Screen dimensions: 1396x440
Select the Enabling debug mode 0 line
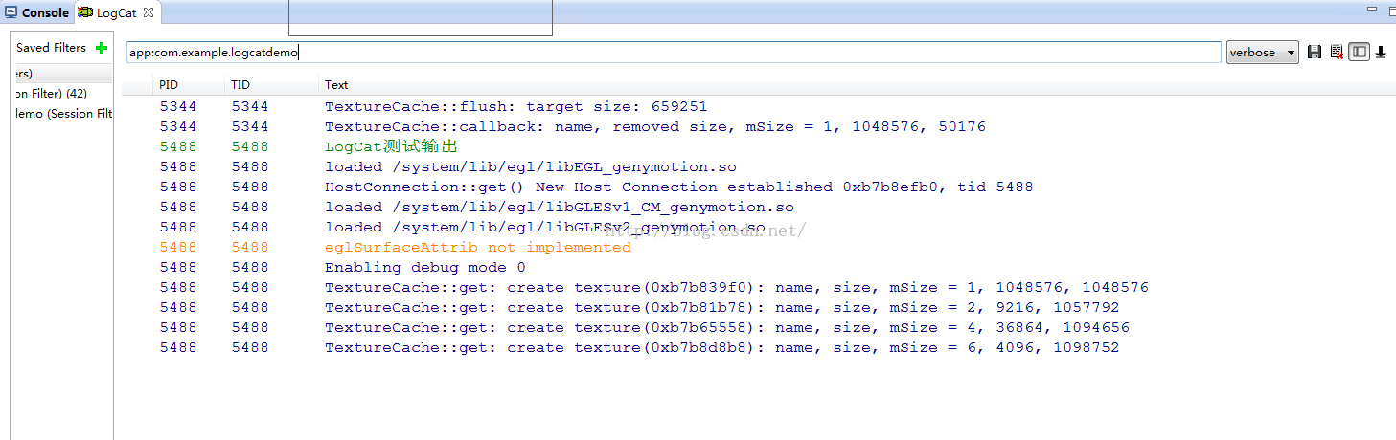[x=424, y=267]
